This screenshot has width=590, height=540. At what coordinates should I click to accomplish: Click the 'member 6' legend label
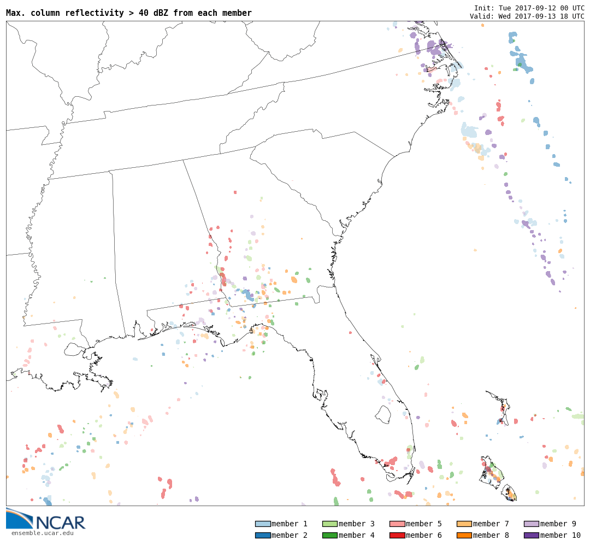(x=424, y=535)
